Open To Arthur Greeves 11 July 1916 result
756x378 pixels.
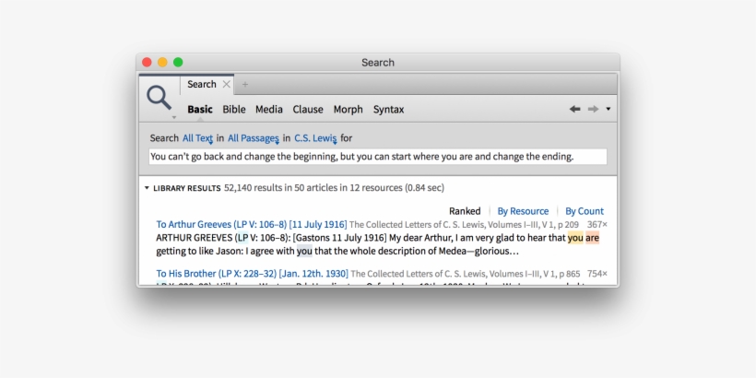252,225
